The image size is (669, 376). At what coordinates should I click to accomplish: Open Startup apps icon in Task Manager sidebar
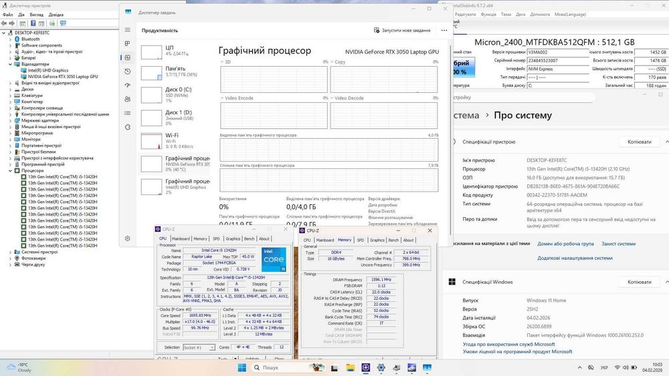click(128, 85)
